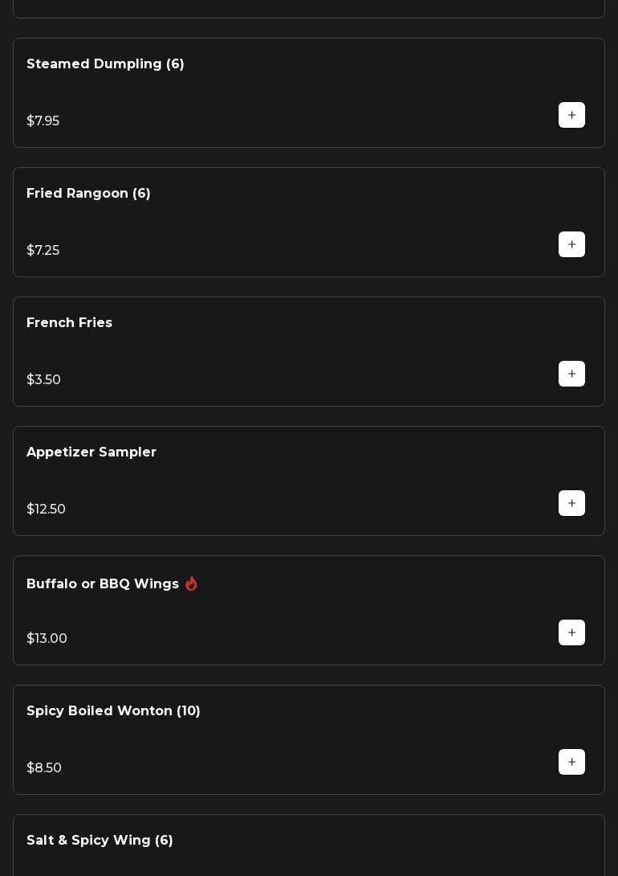Add Steamed Dumpling (6) to cart
Image resolution: width=618 pixels, height=876 pixels.
pos(571,115)
